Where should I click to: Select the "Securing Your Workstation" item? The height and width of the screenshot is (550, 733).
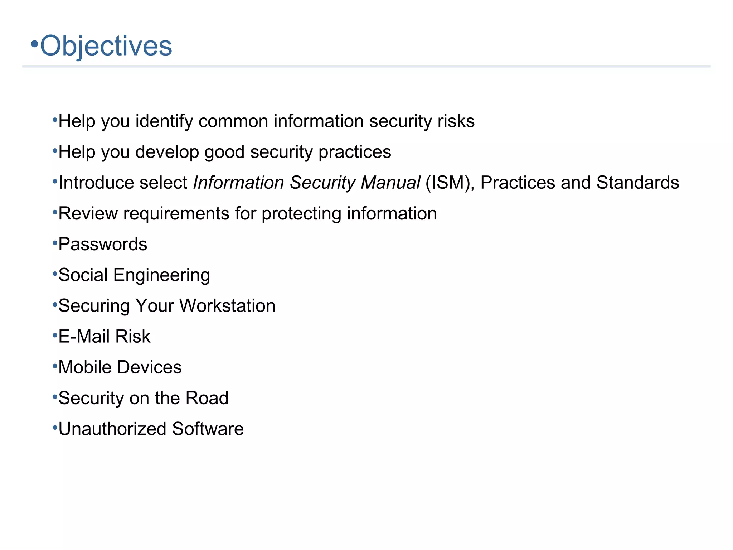pos(167,306)
